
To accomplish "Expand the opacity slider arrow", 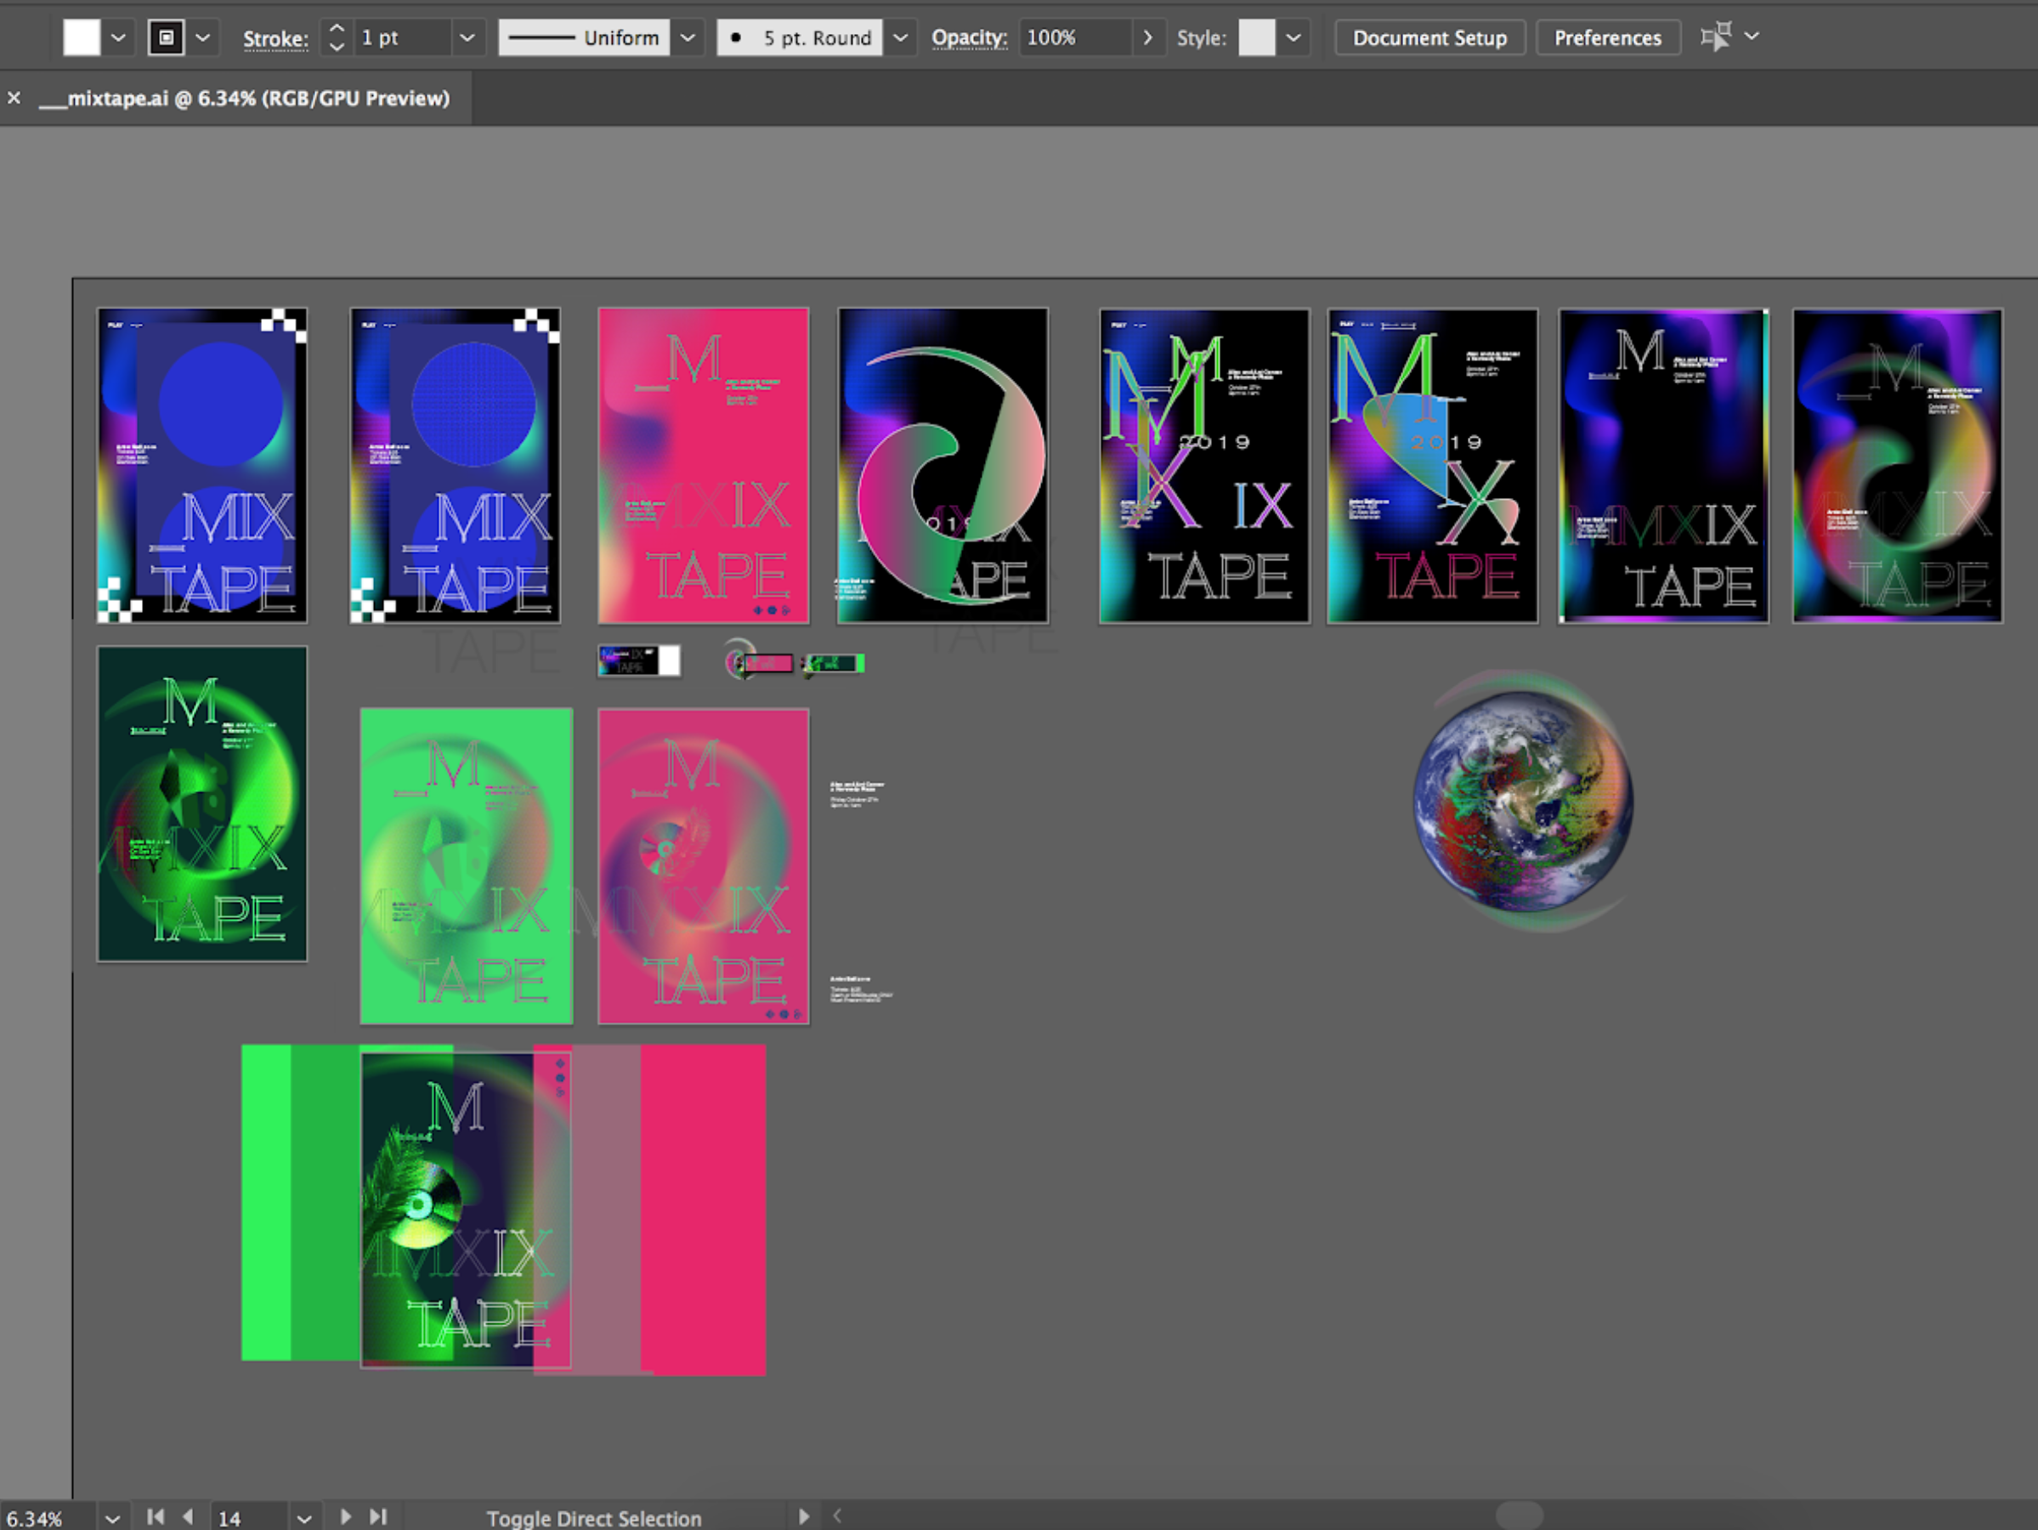I will pos(1148,37).
